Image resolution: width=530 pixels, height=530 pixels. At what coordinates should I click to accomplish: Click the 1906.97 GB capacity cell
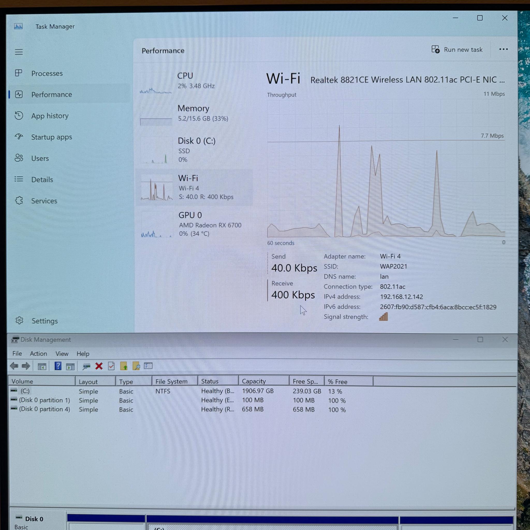point(257,391)
